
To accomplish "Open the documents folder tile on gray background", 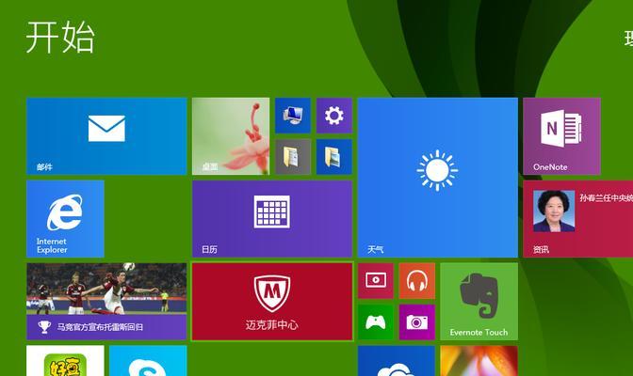I will 293,157.
